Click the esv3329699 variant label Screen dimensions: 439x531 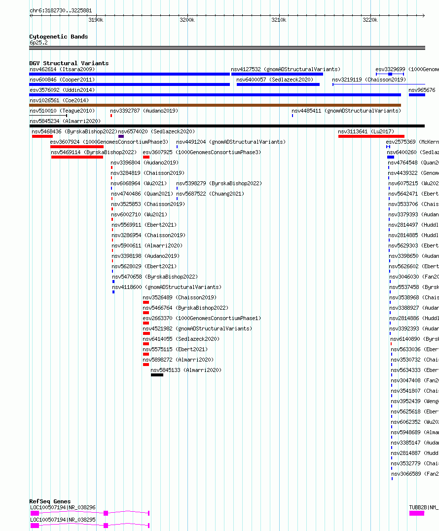(x=407, y=69)
